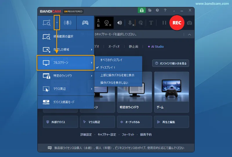The height and width of the screenshot is (157, 232).
Task: Expand arrow beside フルスクリーン
Action: pos(92,63)
